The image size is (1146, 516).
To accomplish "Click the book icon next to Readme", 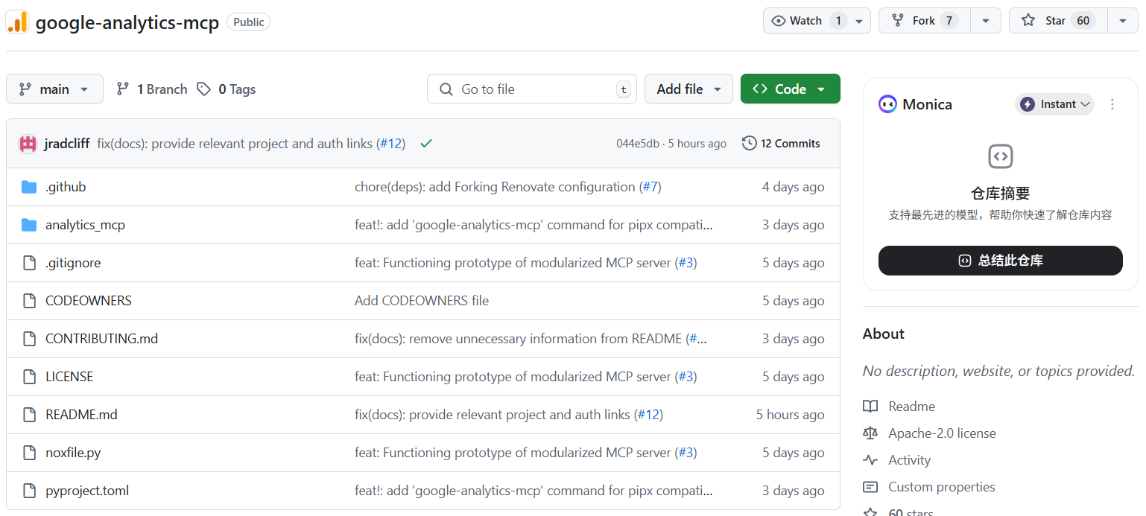I will coord(870,407).
